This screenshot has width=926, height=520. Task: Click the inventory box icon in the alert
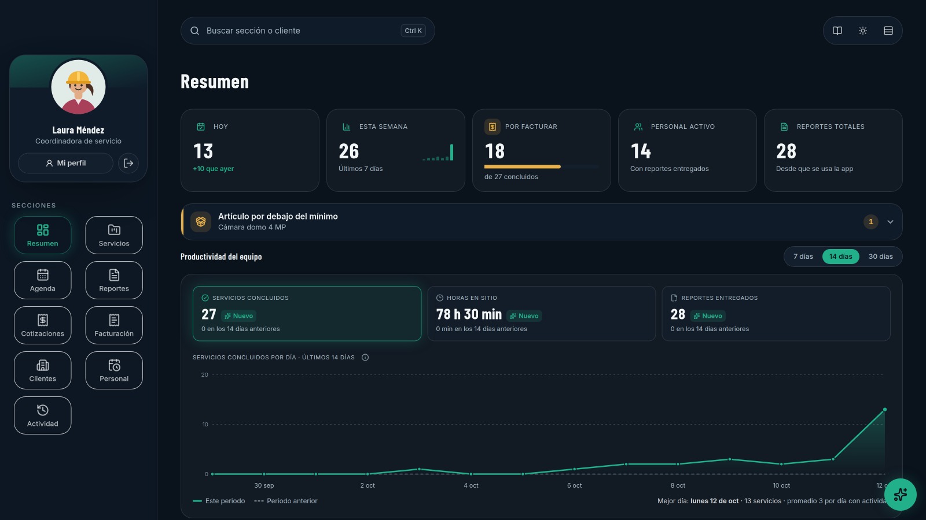pos(201,222)
